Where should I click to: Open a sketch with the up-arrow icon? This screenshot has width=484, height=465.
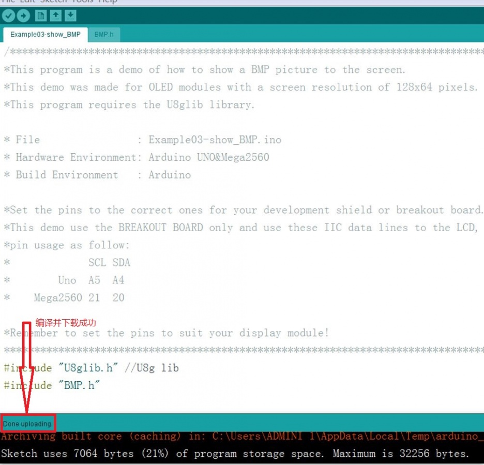tap(56, 16)
